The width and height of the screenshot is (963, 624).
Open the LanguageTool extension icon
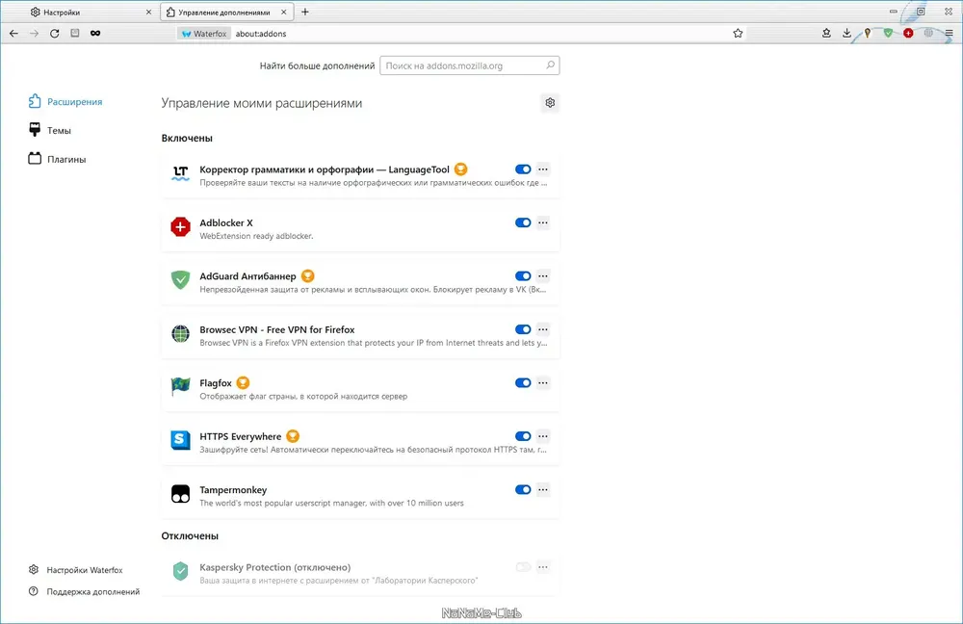[181, 173]
